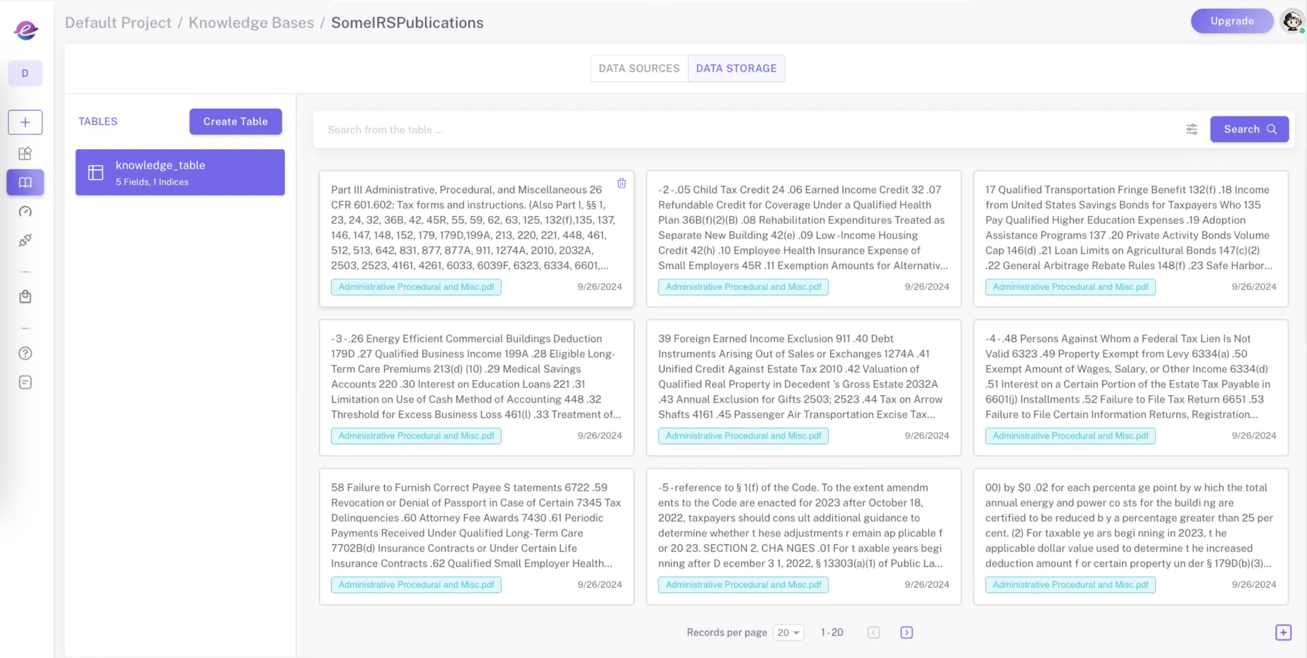This screenshot has width=1307, height=658.
Task: Click the plug integrations sidebar icon
Action: point(25,240)
